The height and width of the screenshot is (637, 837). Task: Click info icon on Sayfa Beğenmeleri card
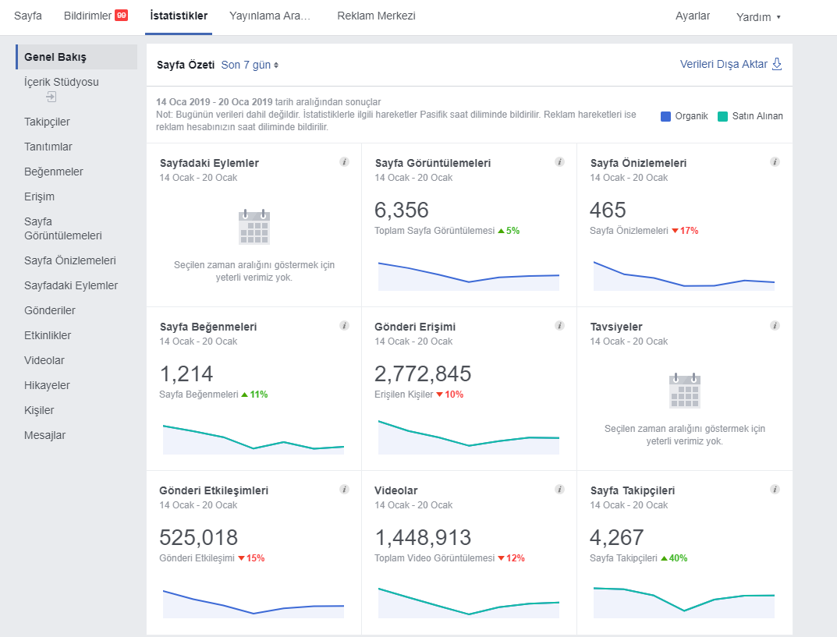coord(344,325)
